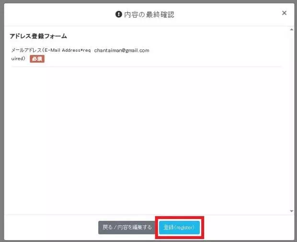Click footer area left of 戻る button

(x=48, y=227)
